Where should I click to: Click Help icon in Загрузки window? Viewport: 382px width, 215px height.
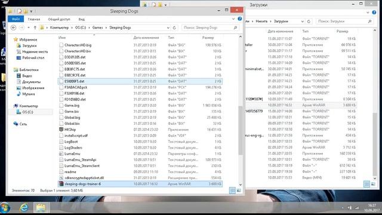tap(374, 13)
